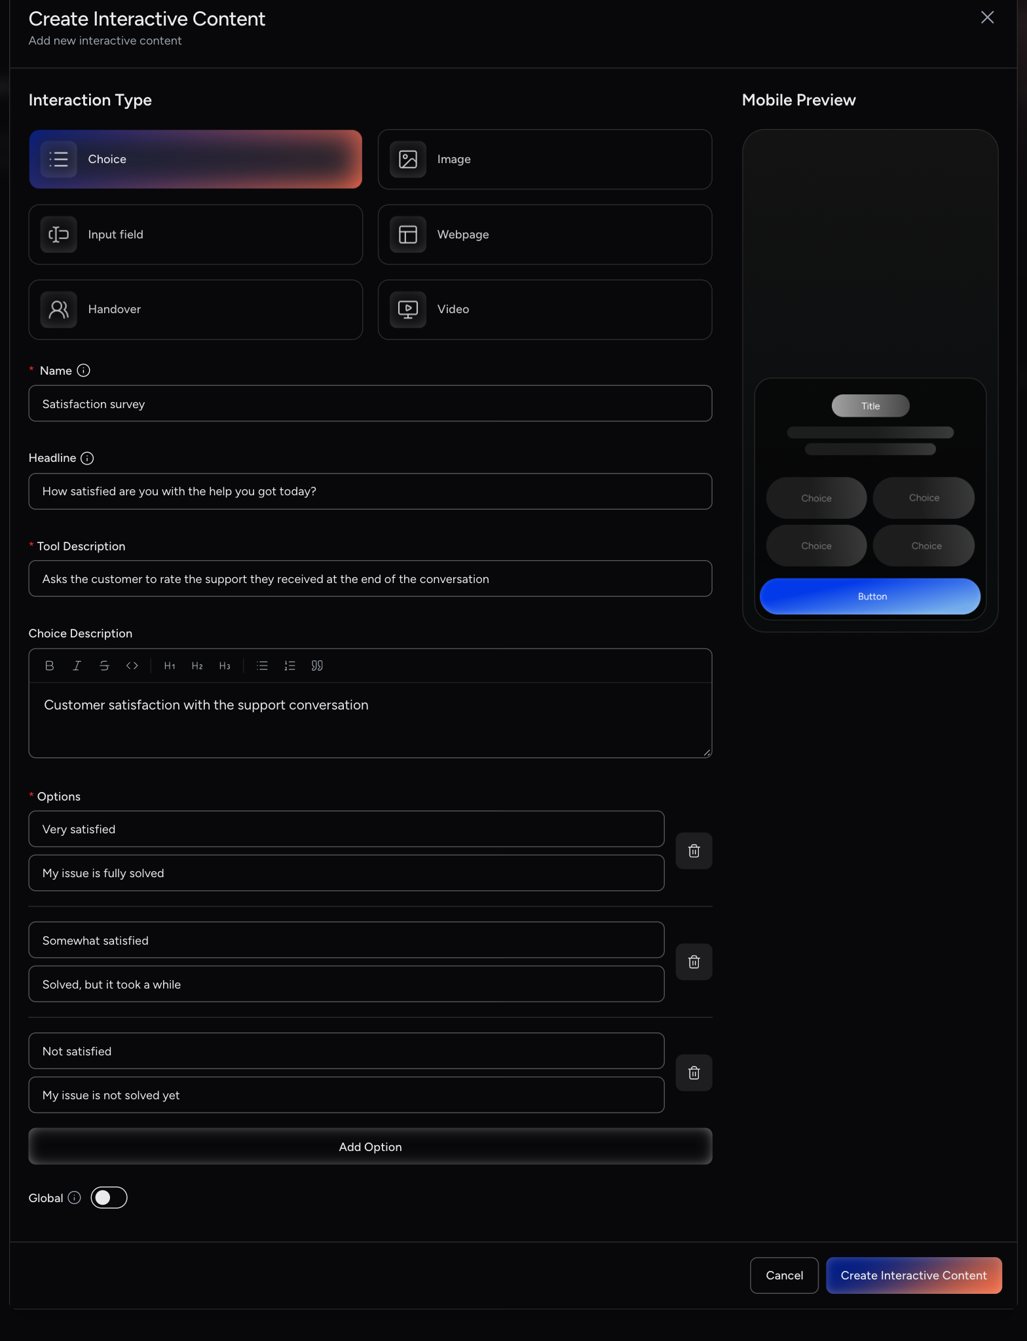Screen dimensions: 1027x1341
Task: Edit the My issue is fully solved field
Action: pyautogui.click(x=346, y=873)
